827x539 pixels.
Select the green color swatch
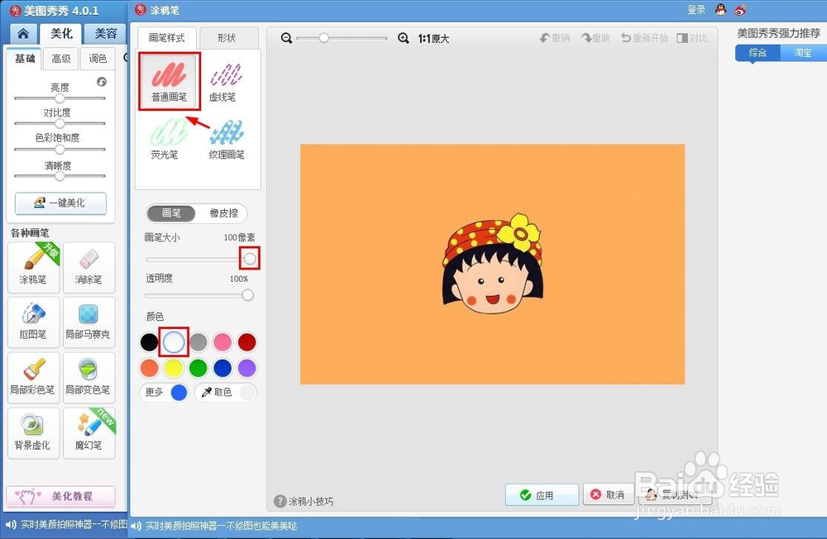[198, 368]
